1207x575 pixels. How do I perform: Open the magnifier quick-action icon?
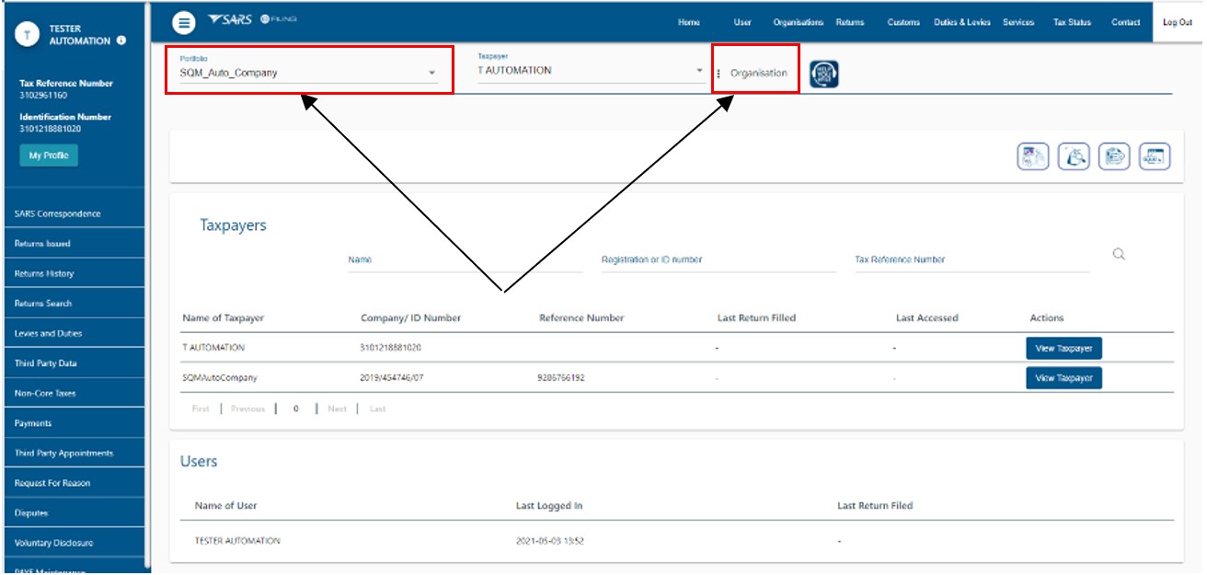(1074, 157)
